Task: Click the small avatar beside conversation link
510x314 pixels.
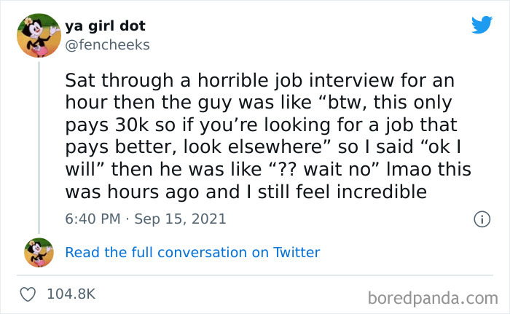Action: 39,252
